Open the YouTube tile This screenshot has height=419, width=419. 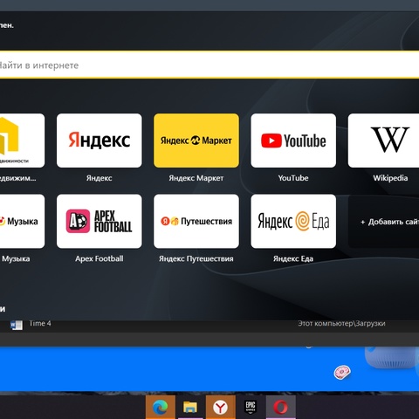[293, 141]
